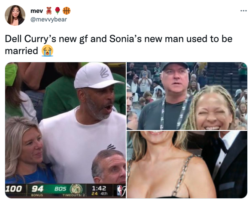Open the profile via display name mev
Viewport: 252px width, 203px height.
[36, 11]
